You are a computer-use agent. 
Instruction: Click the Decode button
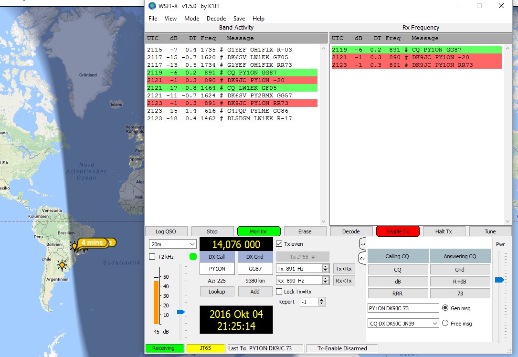[351, 231]
